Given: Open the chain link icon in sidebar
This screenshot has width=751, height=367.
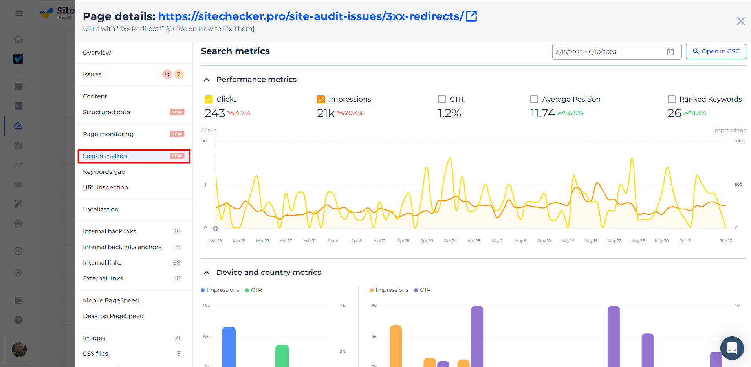Looking at the screenshot, I should coord(18,184).
